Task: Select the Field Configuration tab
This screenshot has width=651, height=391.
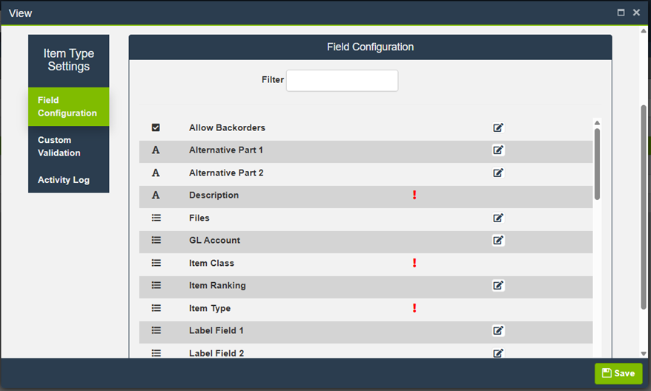Action: 68,107
